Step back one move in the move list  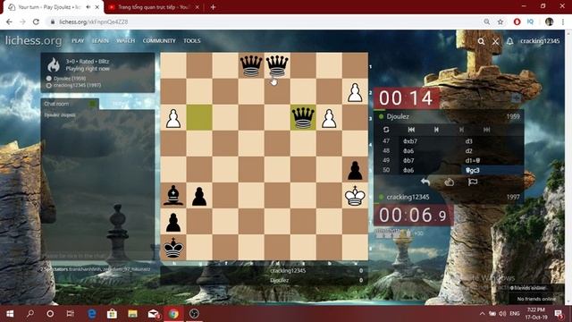(436, 130)
